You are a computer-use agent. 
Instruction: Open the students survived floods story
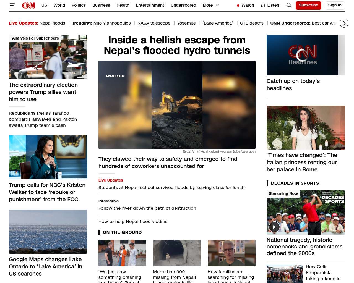[171, 188]
